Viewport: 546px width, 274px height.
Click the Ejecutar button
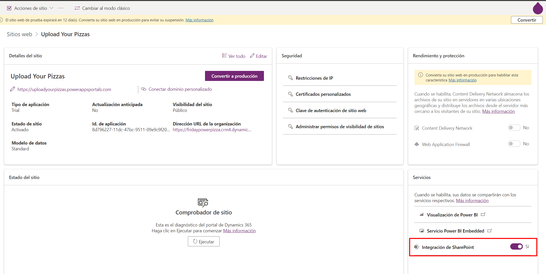204,241
